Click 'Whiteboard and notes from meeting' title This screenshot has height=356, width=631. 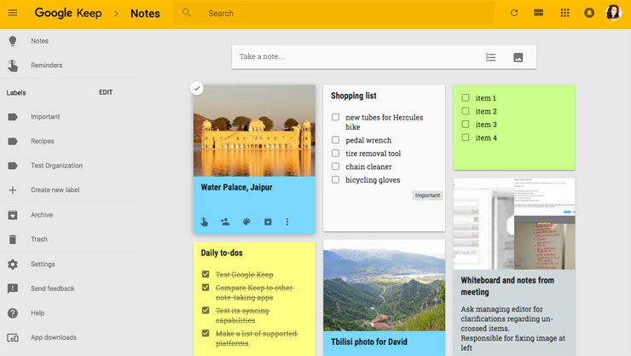click(507, 286)
